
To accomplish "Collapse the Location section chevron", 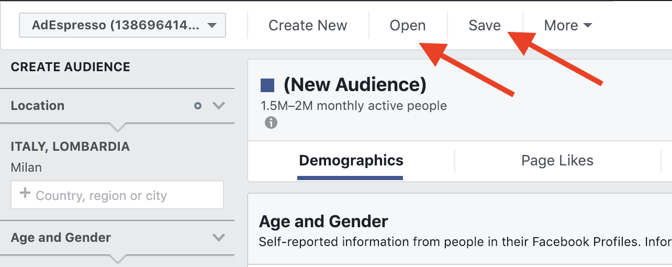I will (219, 106).
